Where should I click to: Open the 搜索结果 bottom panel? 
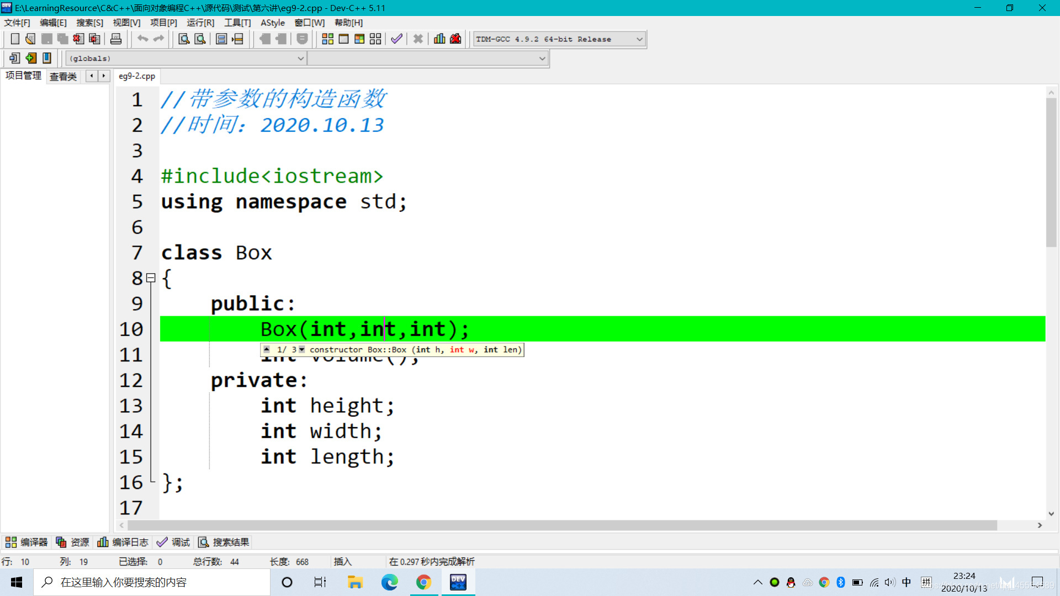coord(224,542)
